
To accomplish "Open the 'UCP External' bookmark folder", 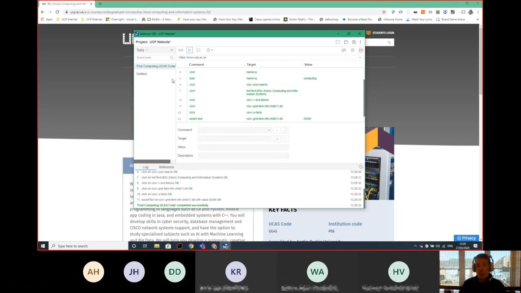I will click(92, 19).
